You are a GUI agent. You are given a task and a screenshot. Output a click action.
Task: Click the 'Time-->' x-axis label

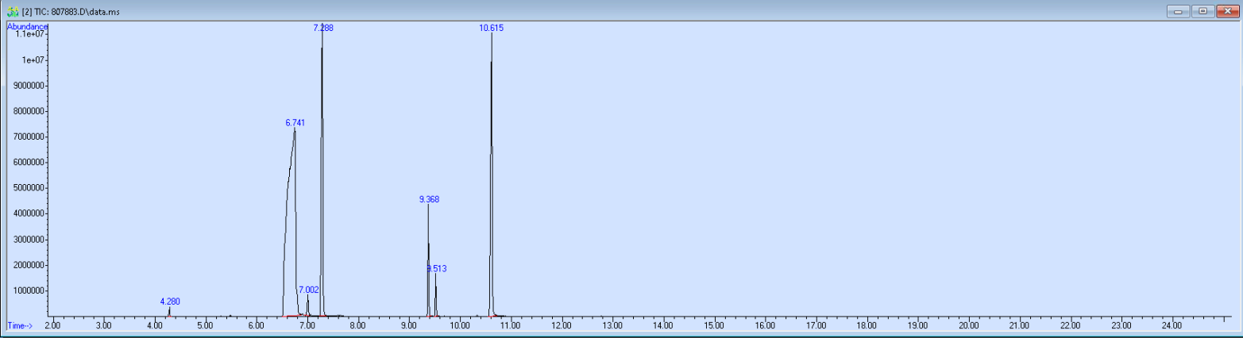[20, 325]
